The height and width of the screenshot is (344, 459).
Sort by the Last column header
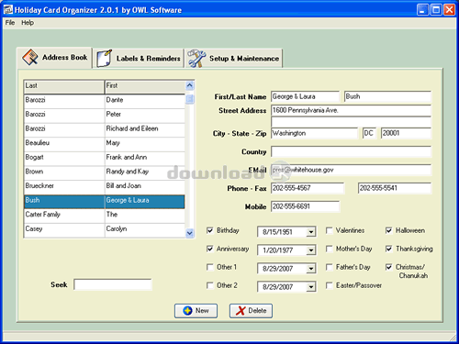(64, 87)
